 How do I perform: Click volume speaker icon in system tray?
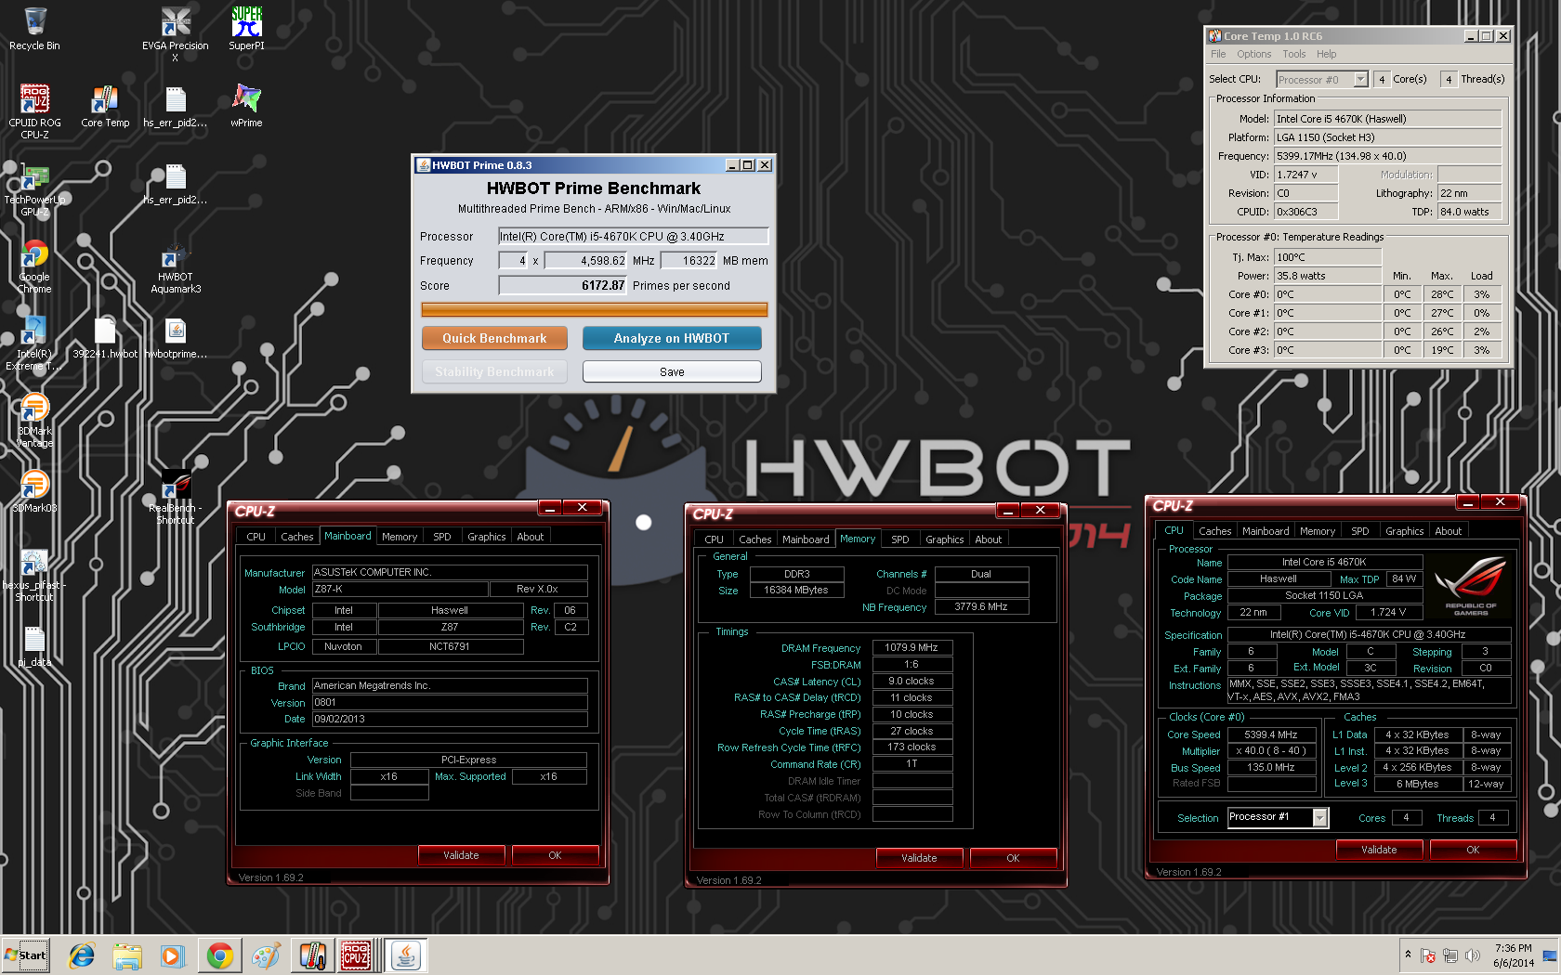tap(1472, 955)
